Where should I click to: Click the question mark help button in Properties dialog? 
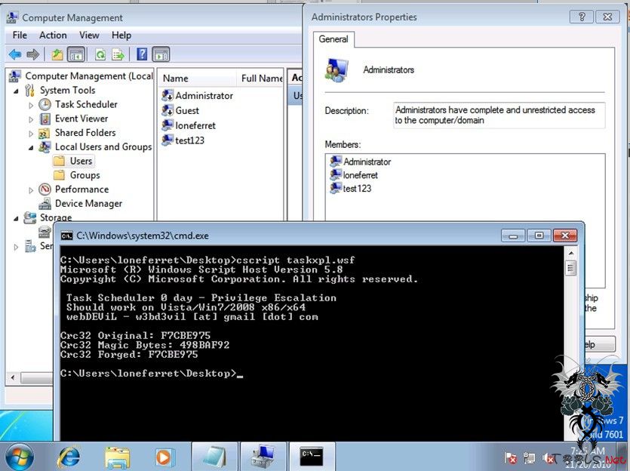(582, 17)
